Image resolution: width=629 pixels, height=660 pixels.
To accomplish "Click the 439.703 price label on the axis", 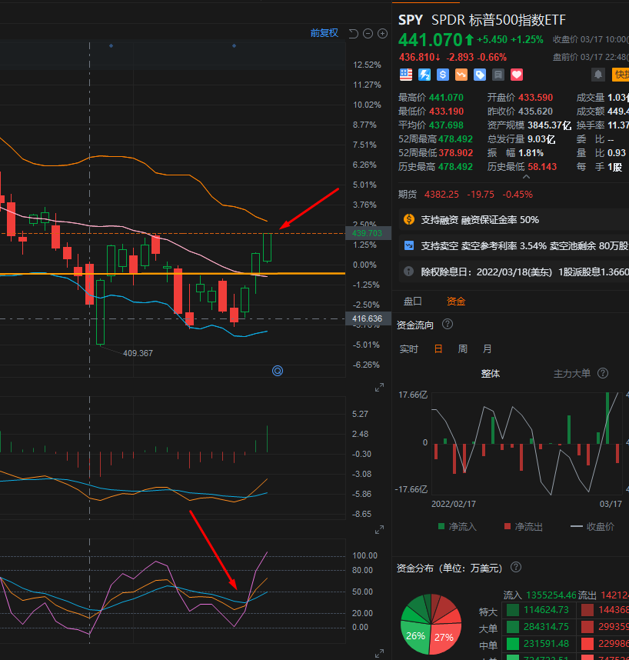I will pos(368,233).
